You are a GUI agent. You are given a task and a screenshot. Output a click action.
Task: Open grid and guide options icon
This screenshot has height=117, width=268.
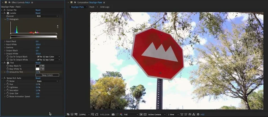[x=92, y=114]
